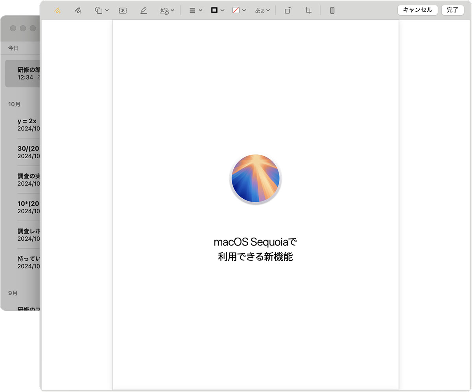Open the Border Color dropdown arrow

click(223, 11)
